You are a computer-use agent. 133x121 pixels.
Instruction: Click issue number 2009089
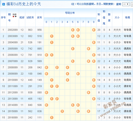coord(13,74)
